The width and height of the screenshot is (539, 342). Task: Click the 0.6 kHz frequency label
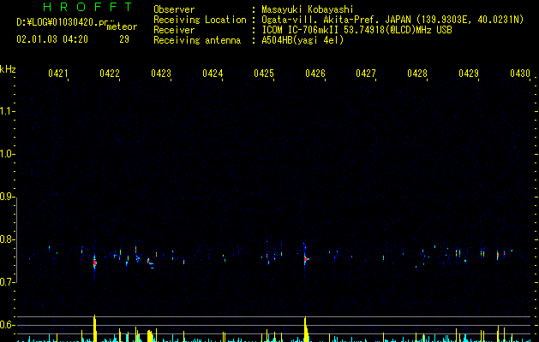tap(8, 325)
